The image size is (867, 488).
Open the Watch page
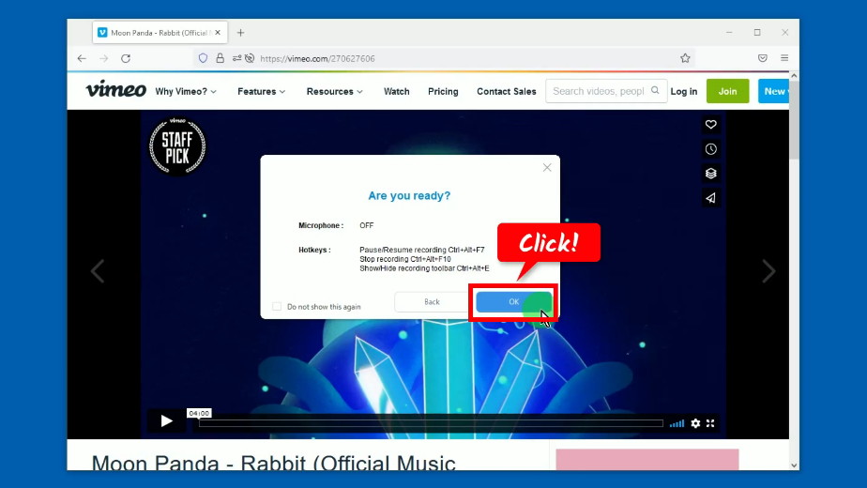tap(397, 91)
